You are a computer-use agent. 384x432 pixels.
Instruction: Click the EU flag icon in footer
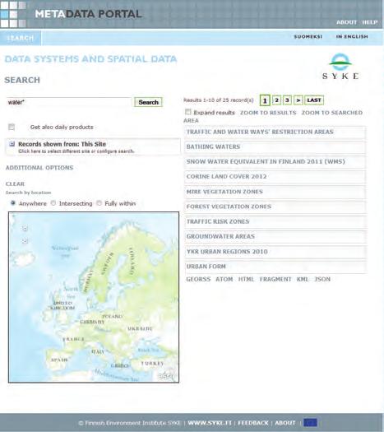pos(310,422)
